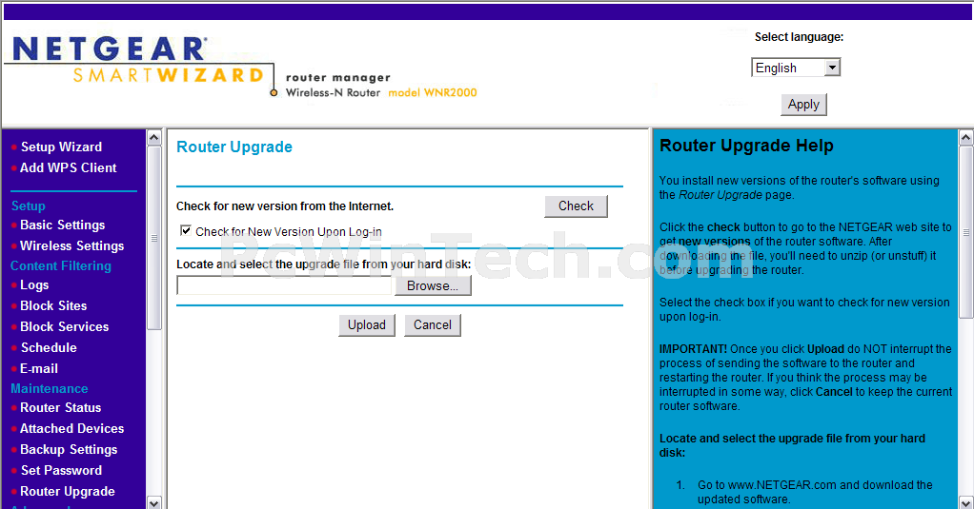The image size is (974, 509).
Task: View Router Status page
Action: (60, 408)
